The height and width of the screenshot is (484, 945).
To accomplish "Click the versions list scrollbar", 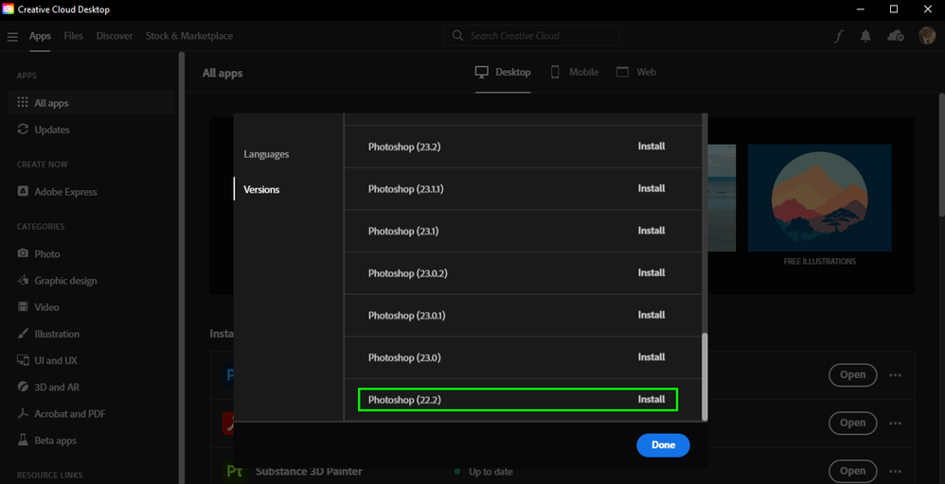I will [x=704, y=373].
